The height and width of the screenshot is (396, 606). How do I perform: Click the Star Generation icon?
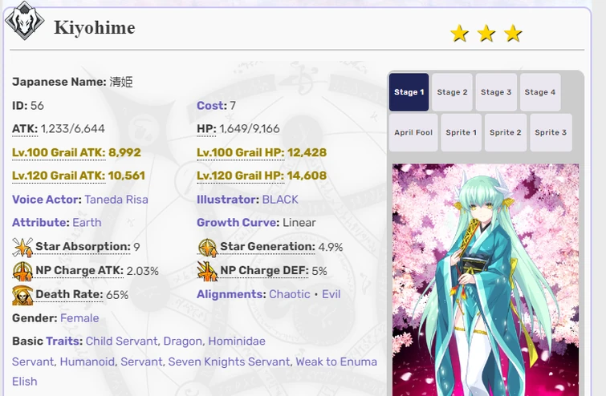tap(207, 247)
